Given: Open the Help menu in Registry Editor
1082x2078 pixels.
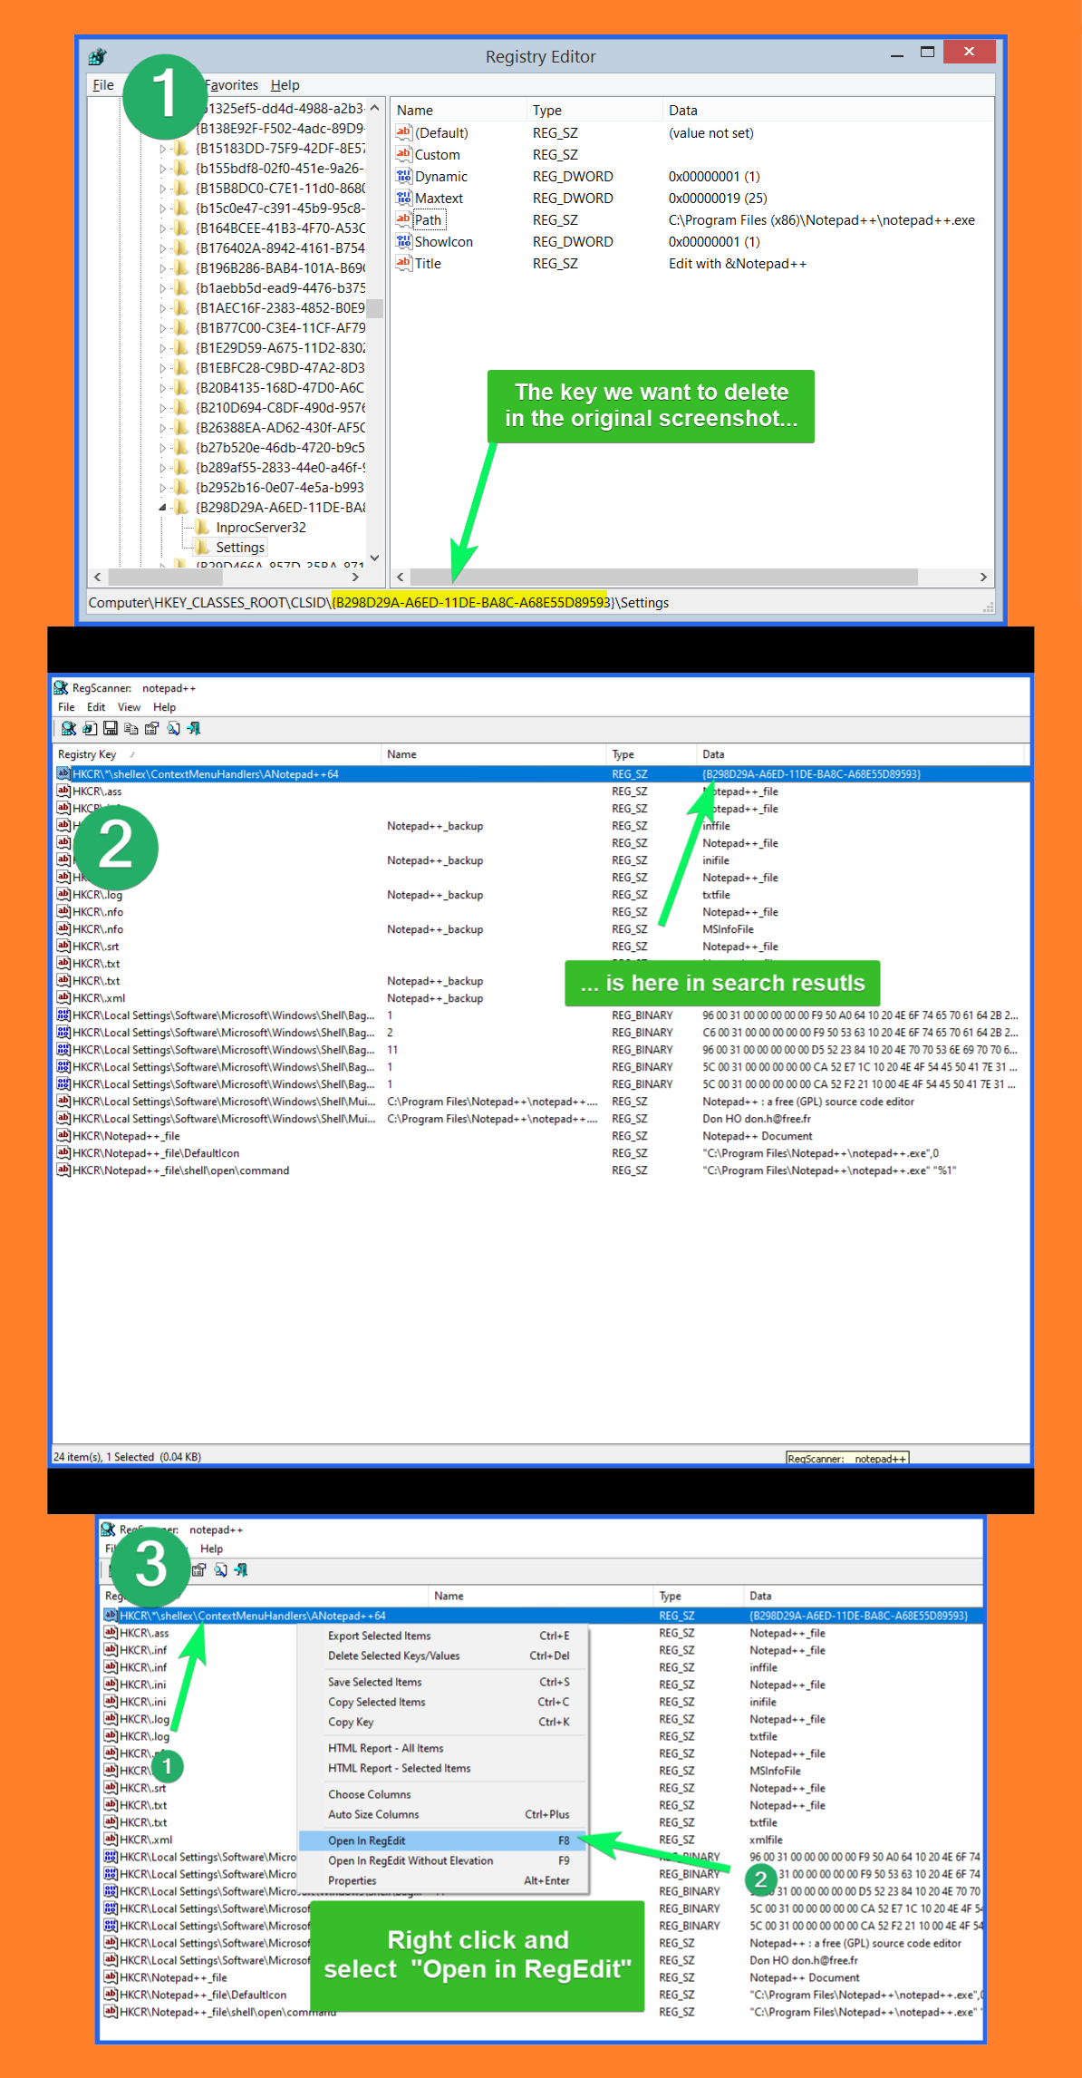Looking at the screenshot, I should click(x=285, y=85).
